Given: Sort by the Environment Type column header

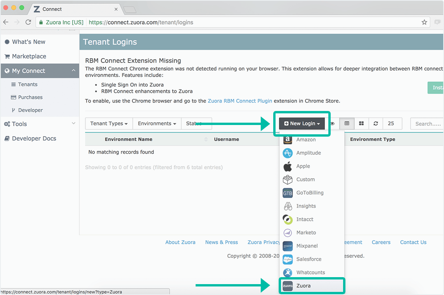Looking at the screenshot, I should 373,139.
